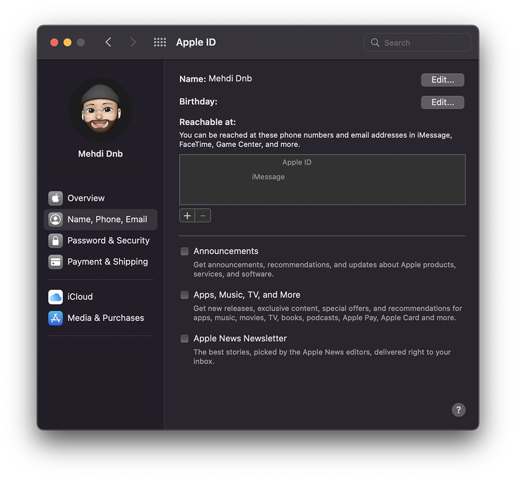Viewport: 516px width, 479px height.
Task: Open Media & Purchases App Store icon
Action: point(55,318)
